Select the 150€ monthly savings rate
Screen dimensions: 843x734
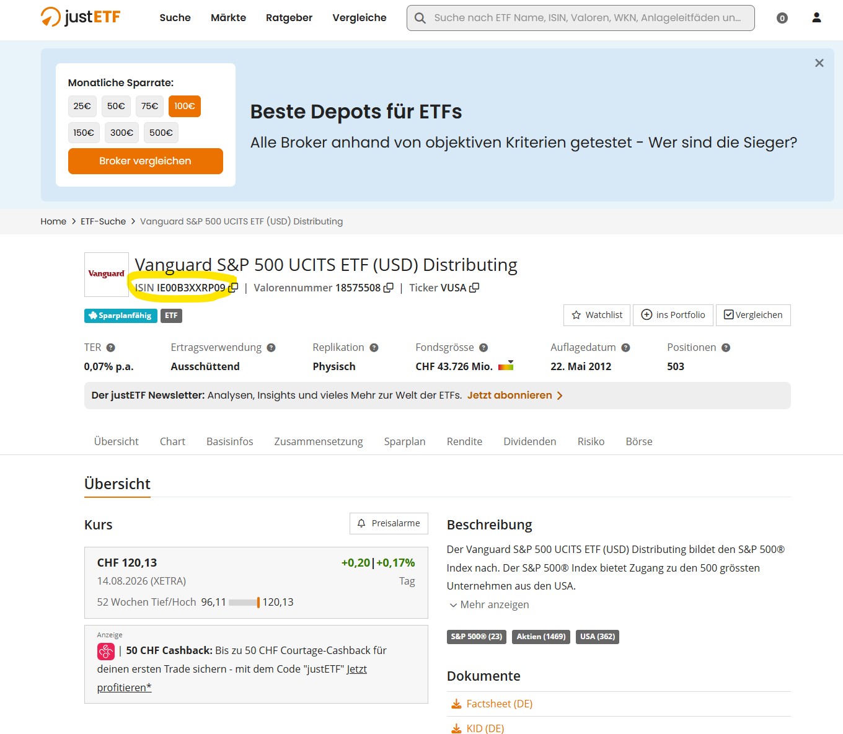pos(84,133)
